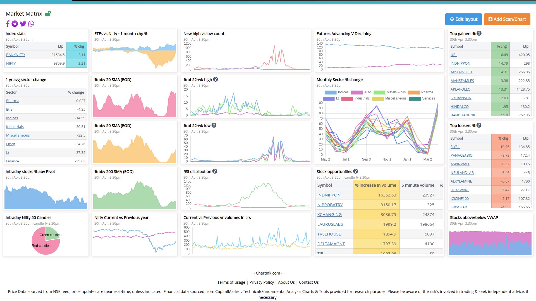Open help icon beside Top gainers %
Image resolution: width=536 pixels, height=301 pixels.
479,33
